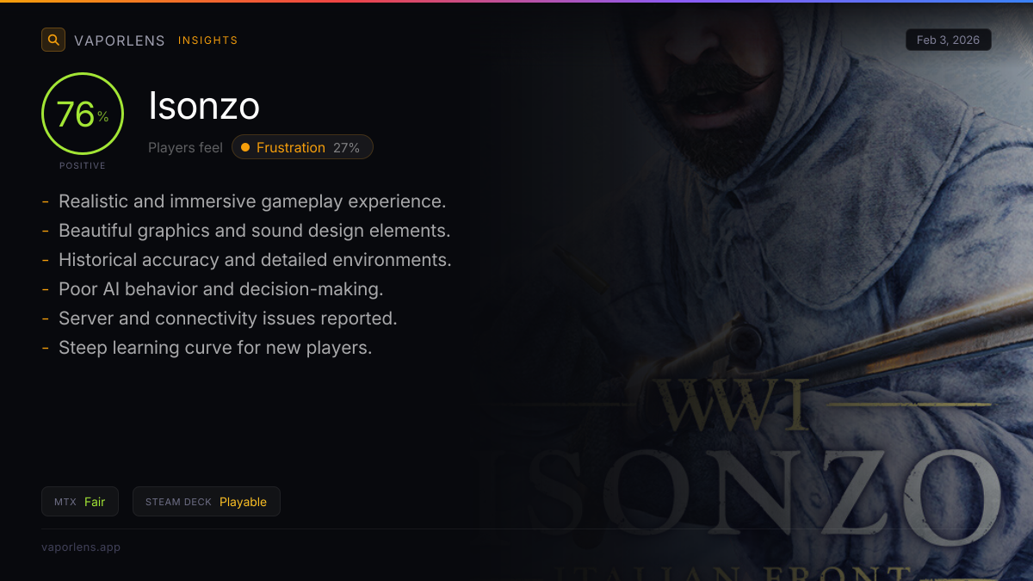Click the "Poor AI behavior" insight line
1033x581 pixels.
pyautogui.click(x=220, y=289)
